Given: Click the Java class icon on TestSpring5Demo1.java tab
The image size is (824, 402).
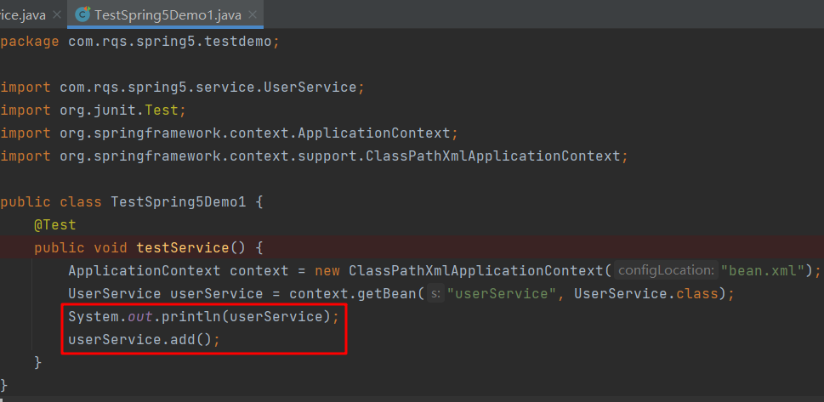Looking at the screenshot, I should tap(82, 14).
